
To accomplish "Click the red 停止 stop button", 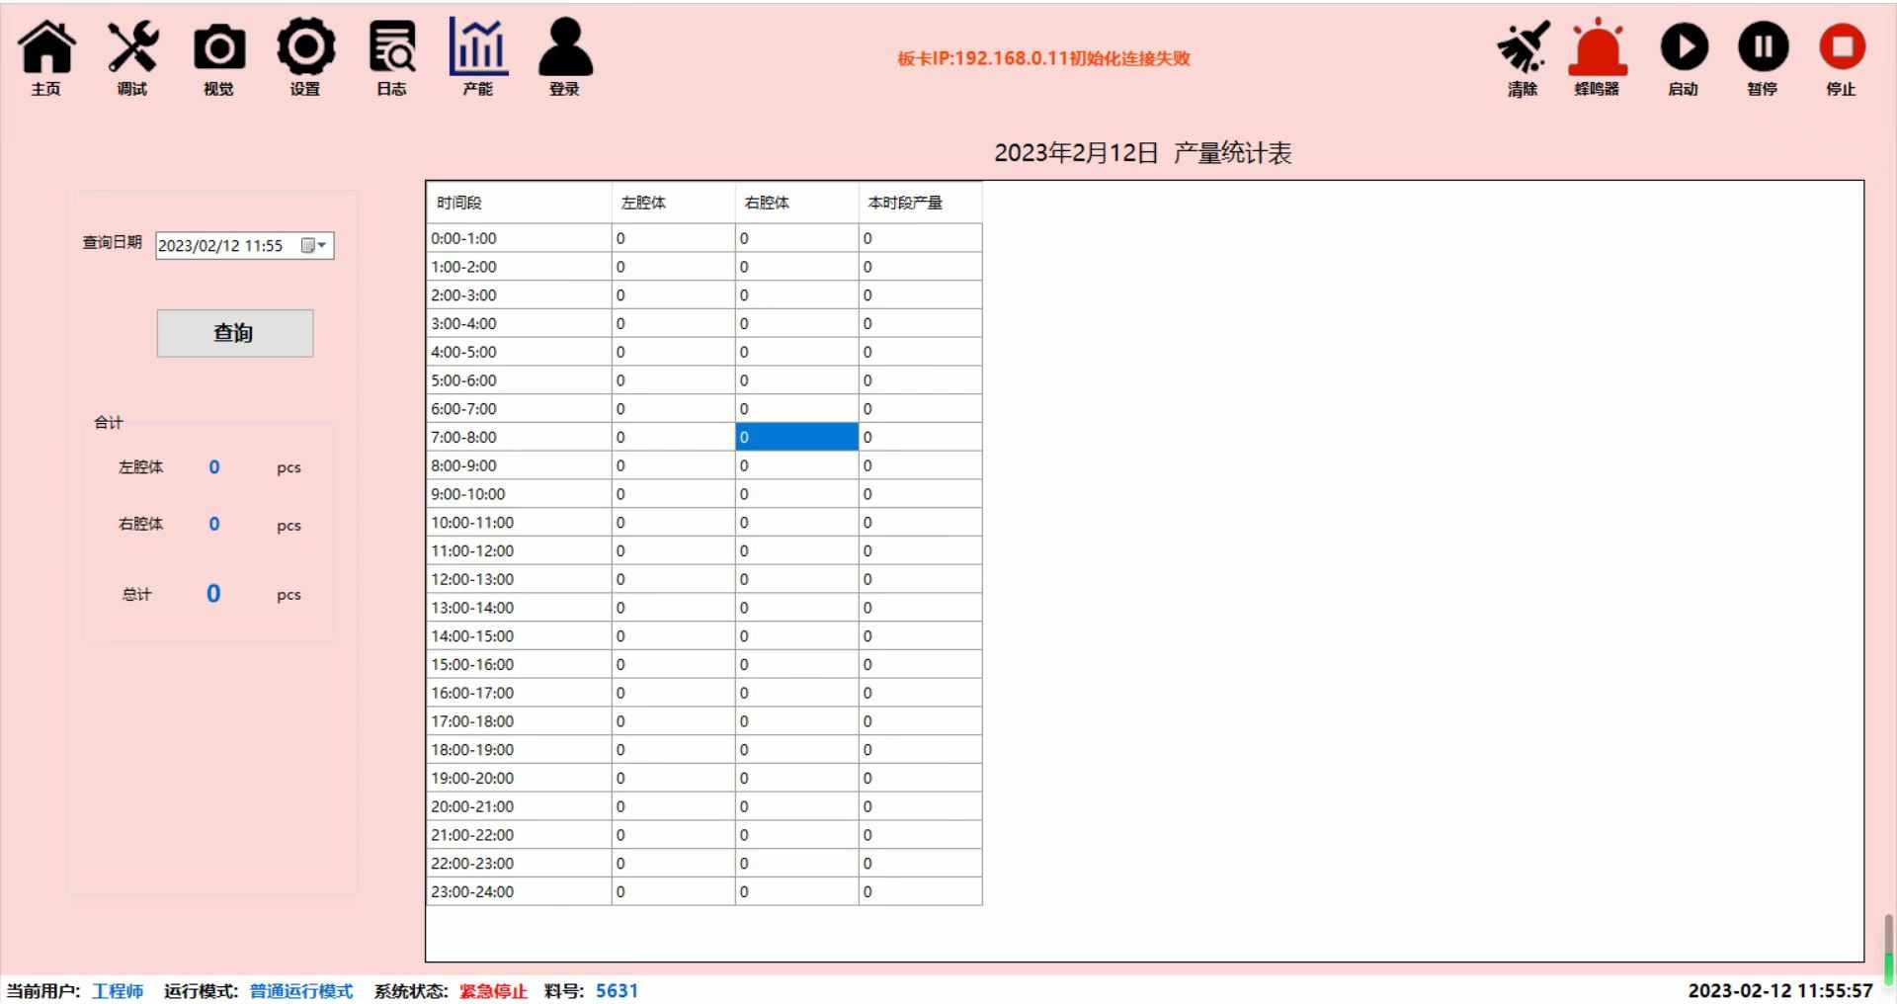I will pyautogui.click(x=1842, y=59).
